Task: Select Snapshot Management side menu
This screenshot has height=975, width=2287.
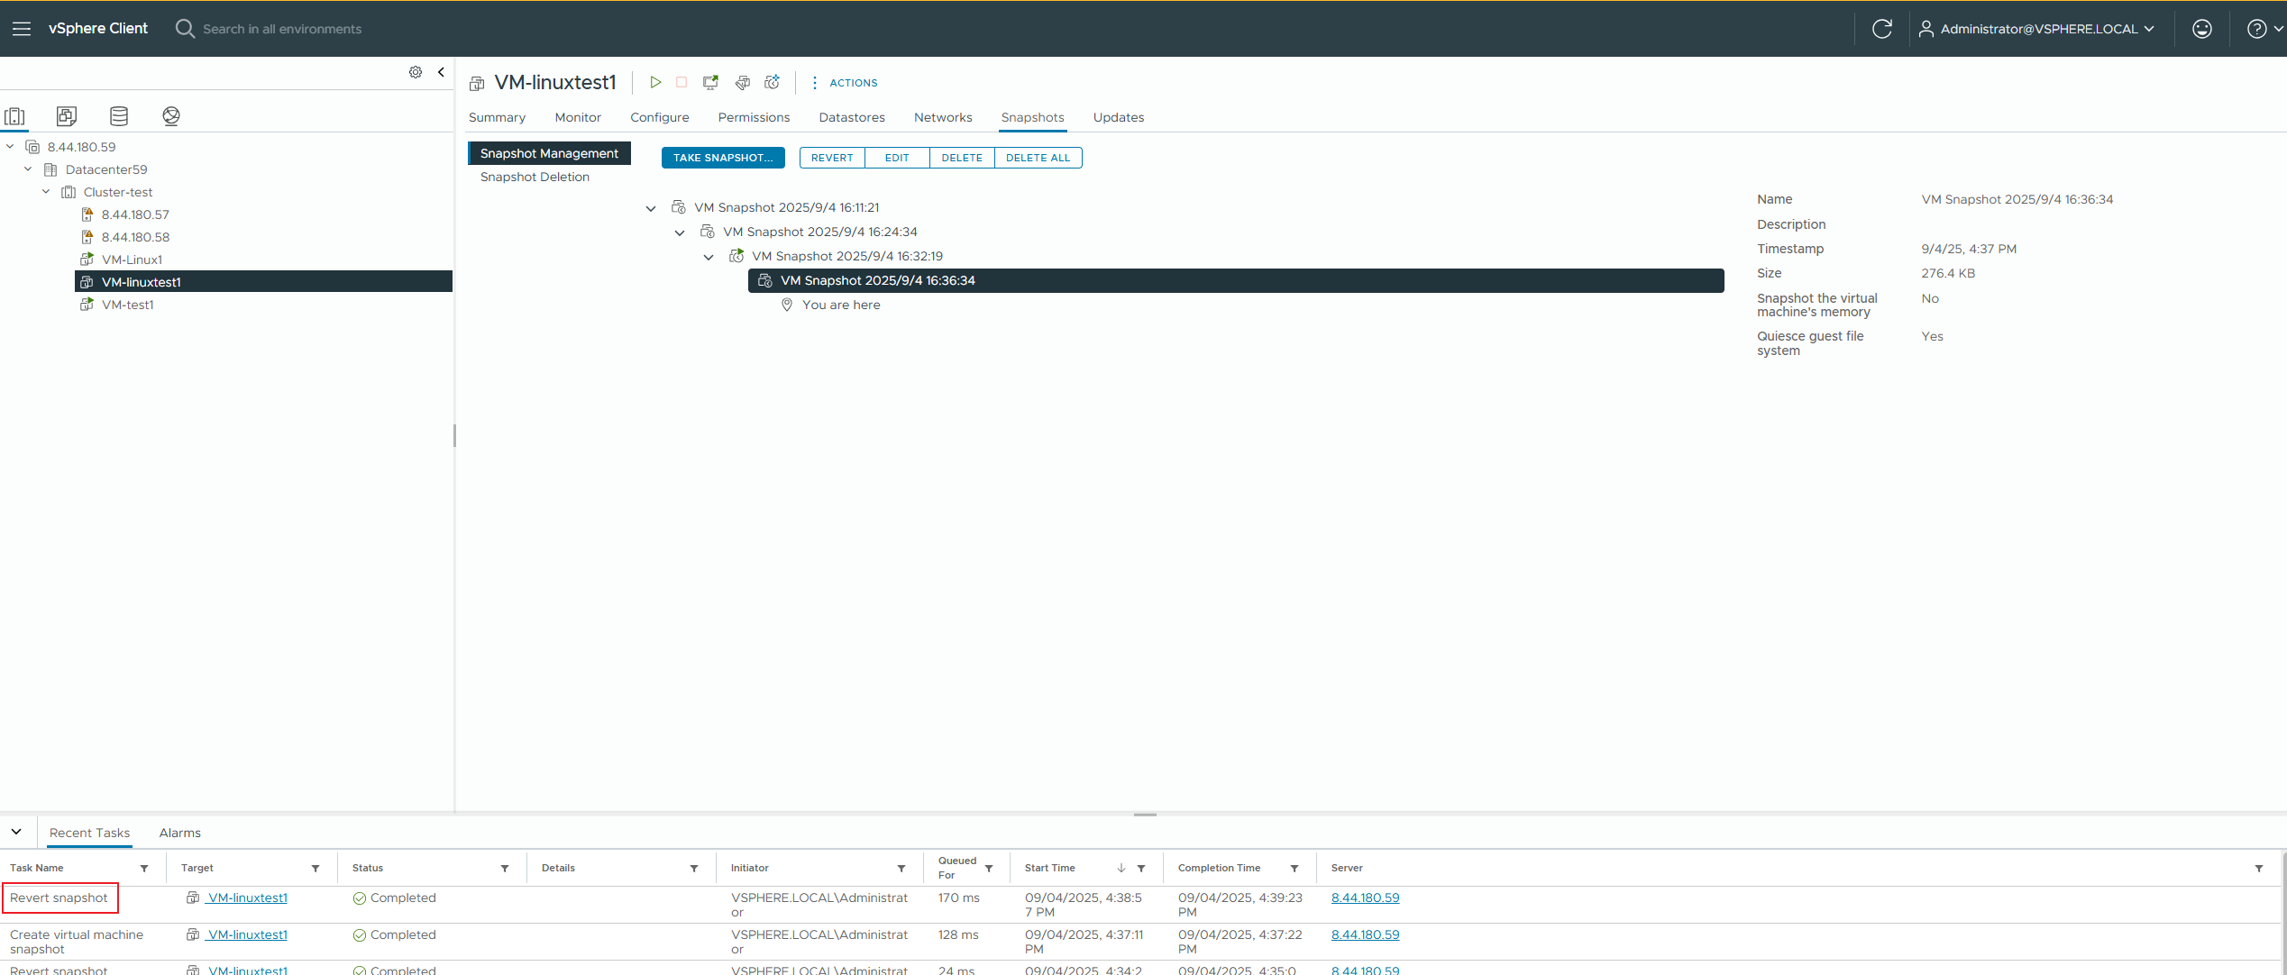Action: click(549, 153)
